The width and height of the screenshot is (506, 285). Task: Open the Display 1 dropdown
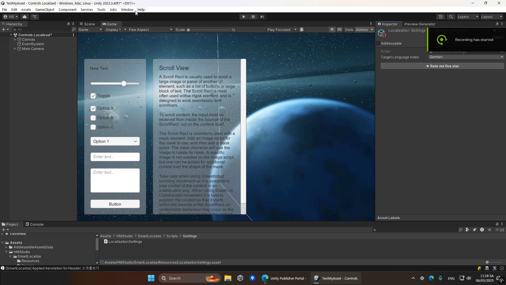116,30
